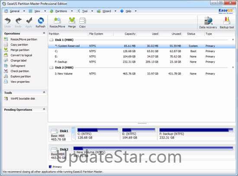Click the Redo toolbar icon

click(x=18, y=21)
